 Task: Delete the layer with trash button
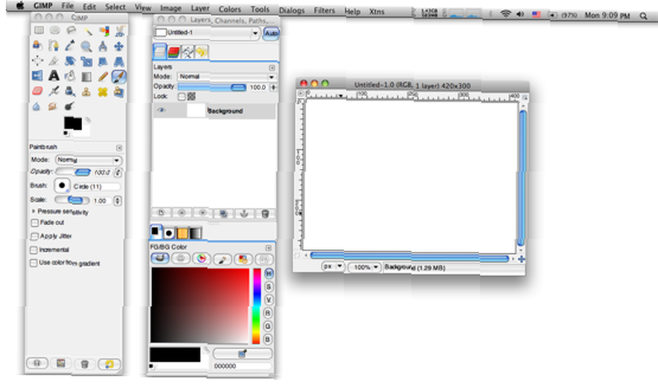(265, 214)
